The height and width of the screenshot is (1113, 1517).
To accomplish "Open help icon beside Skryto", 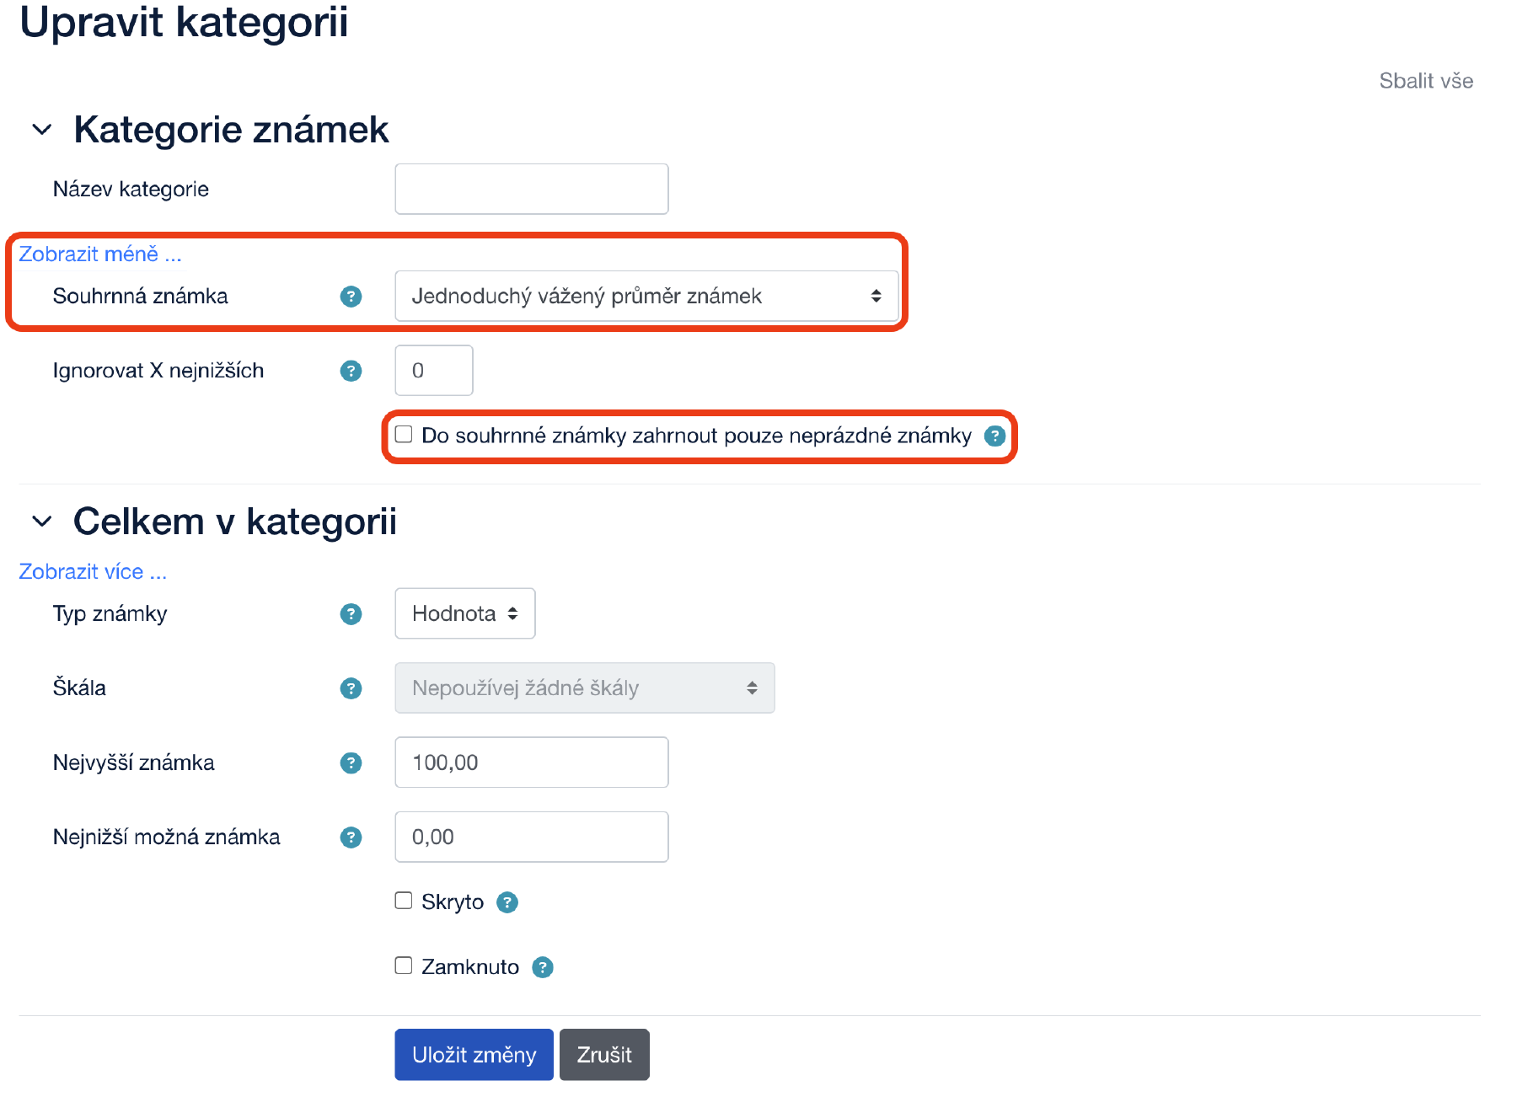I will coord(507,902).
